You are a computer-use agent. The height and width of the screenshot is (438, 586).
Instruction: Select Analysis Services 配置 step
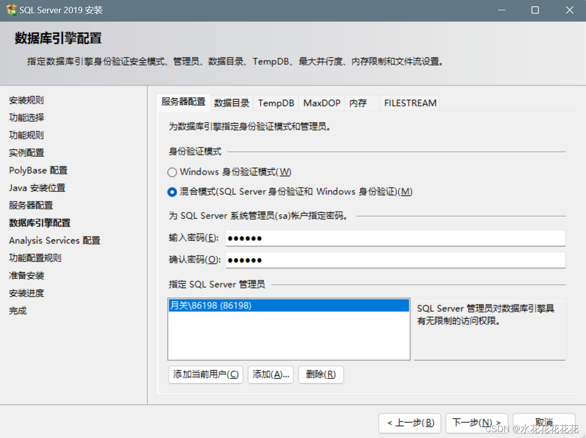(x=55, y=241)
